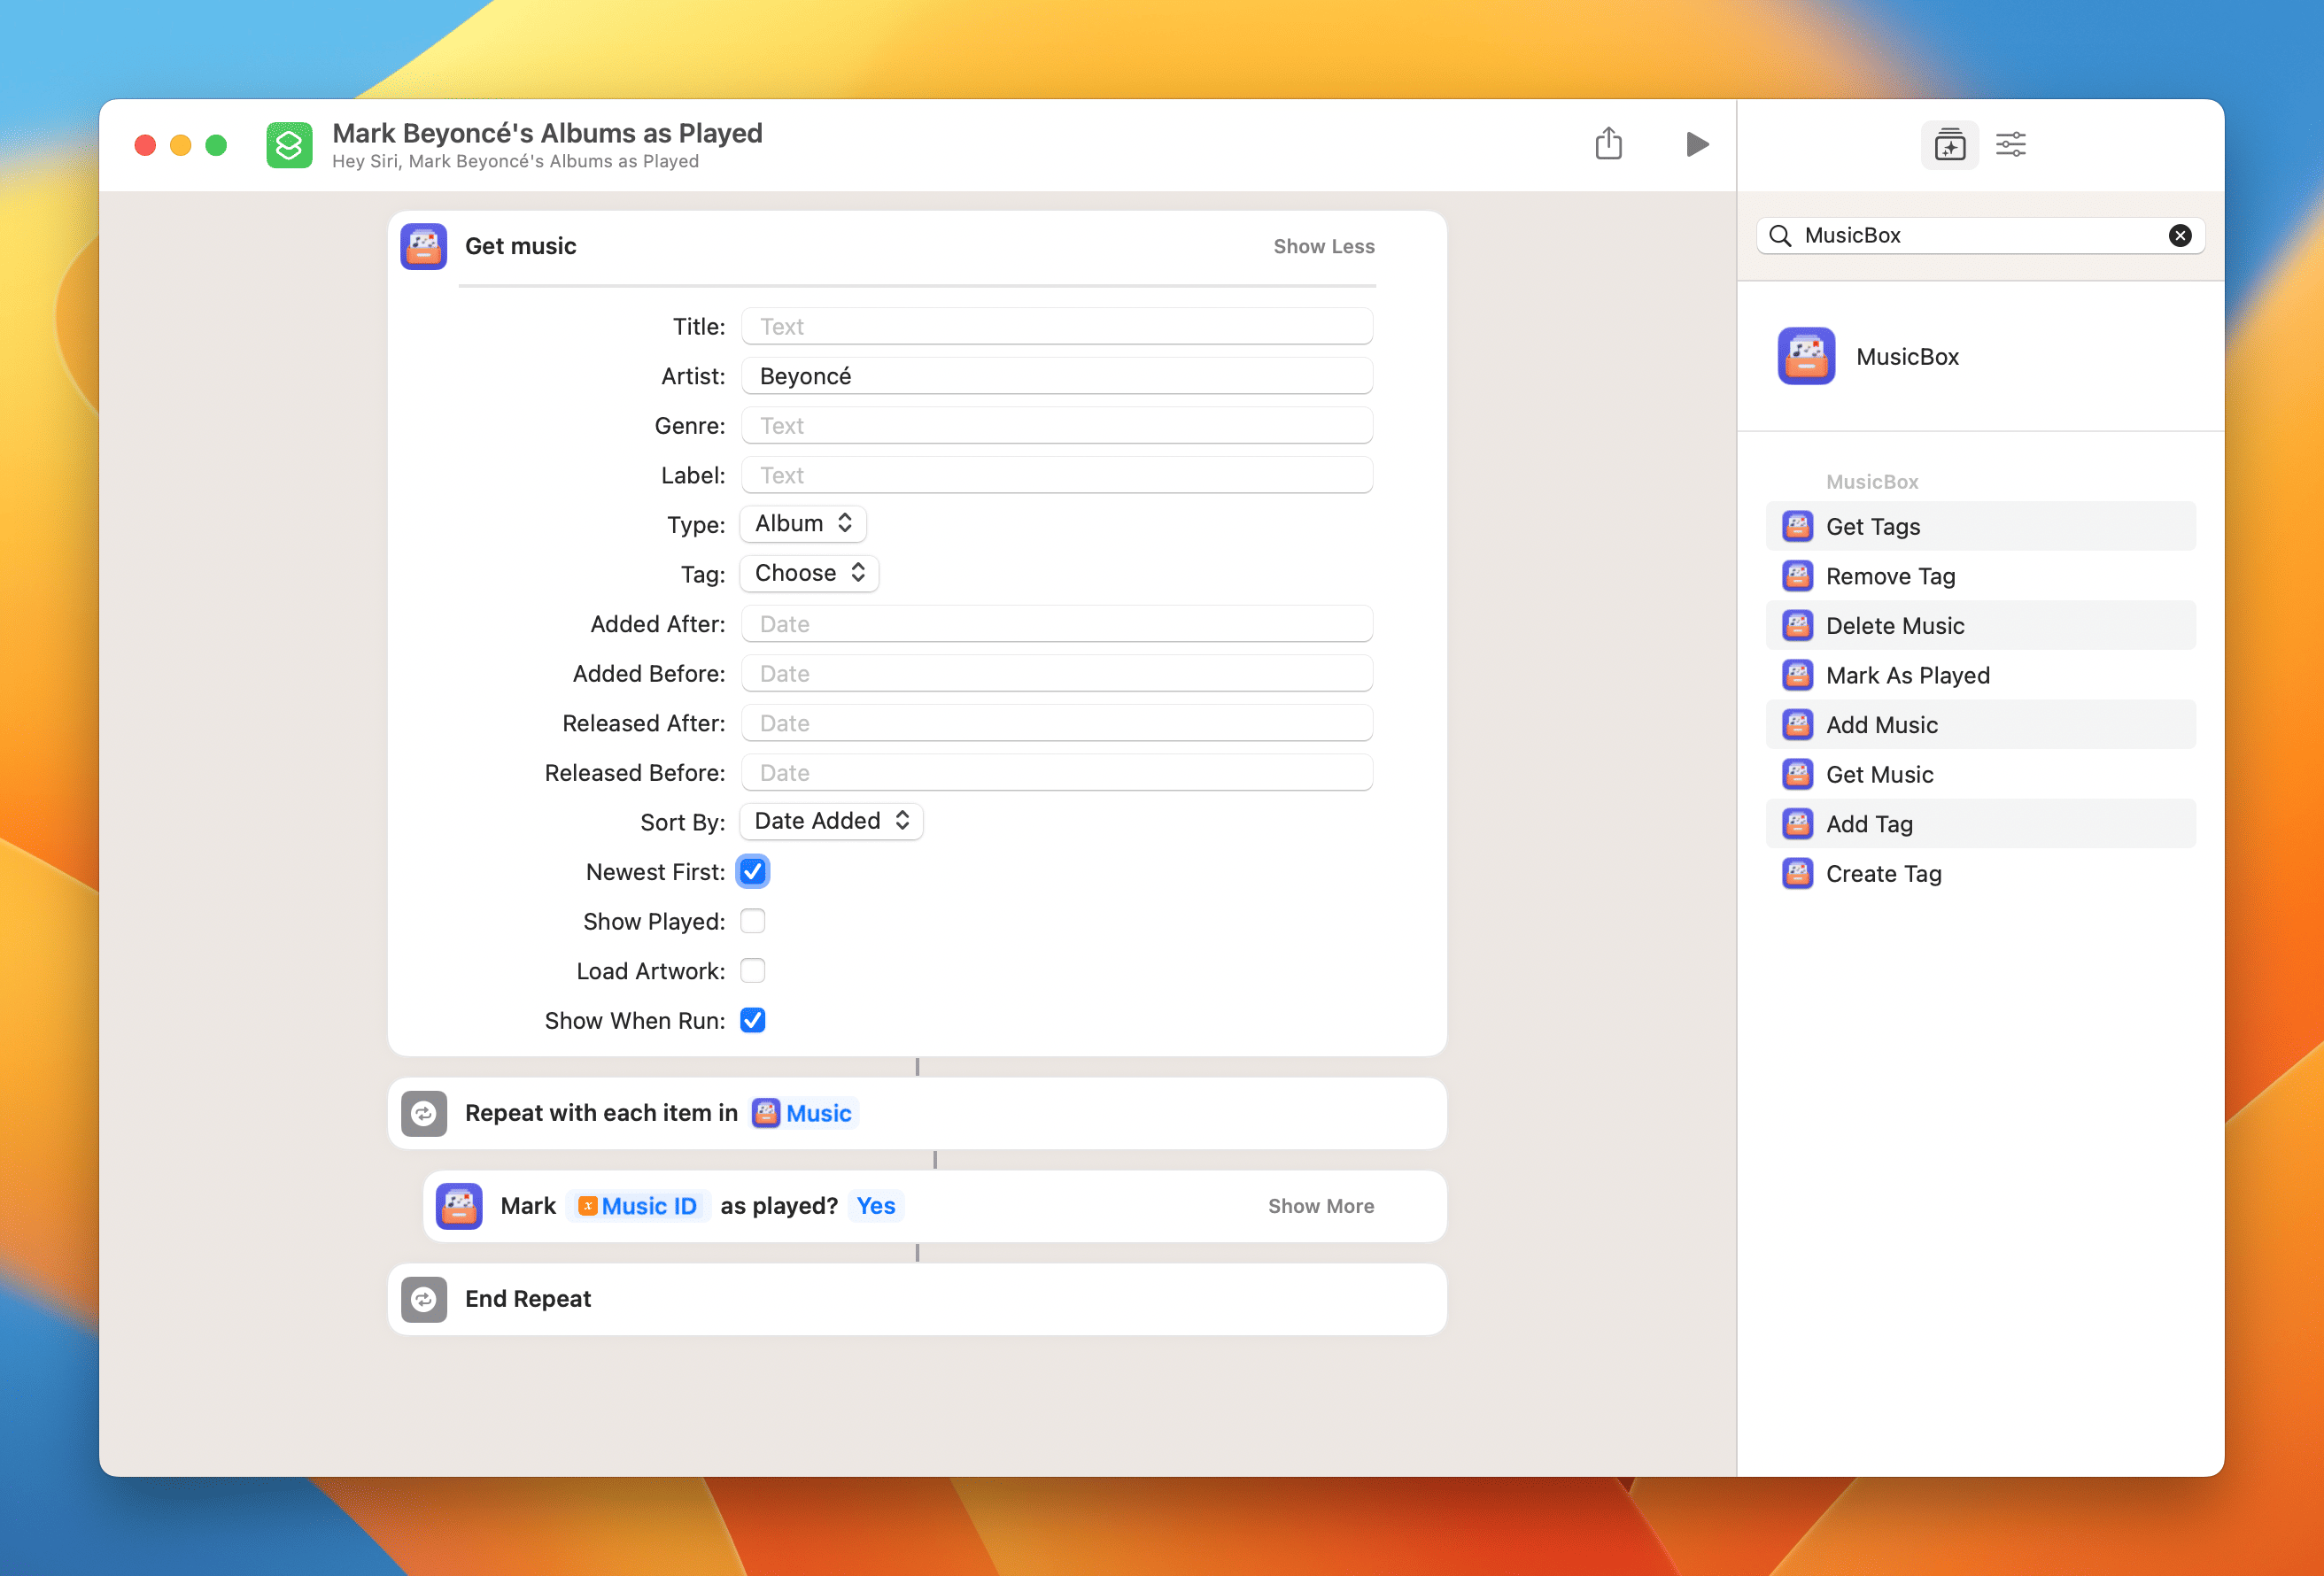Open the Type dropdown set to Album
The width and height of the screenshot is (2324, 1576).
803,524
